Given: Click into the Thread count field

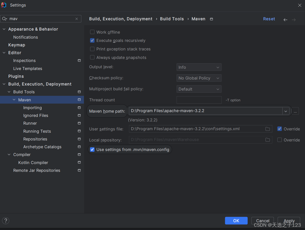Looking at the screenshot, I should point(199,100).
